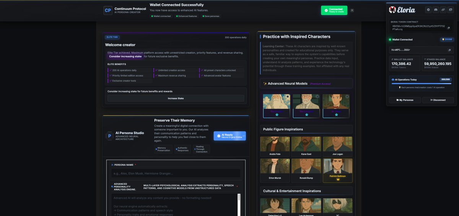The width and height of the screenshot is (459, 216).
Task: Click the star on middle Advanced Neural Model card
Action: [x=307, y=114]
